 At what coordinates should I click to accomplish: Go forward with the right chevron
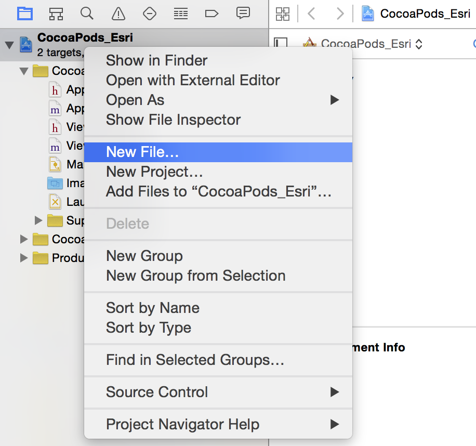pos(340,14)
